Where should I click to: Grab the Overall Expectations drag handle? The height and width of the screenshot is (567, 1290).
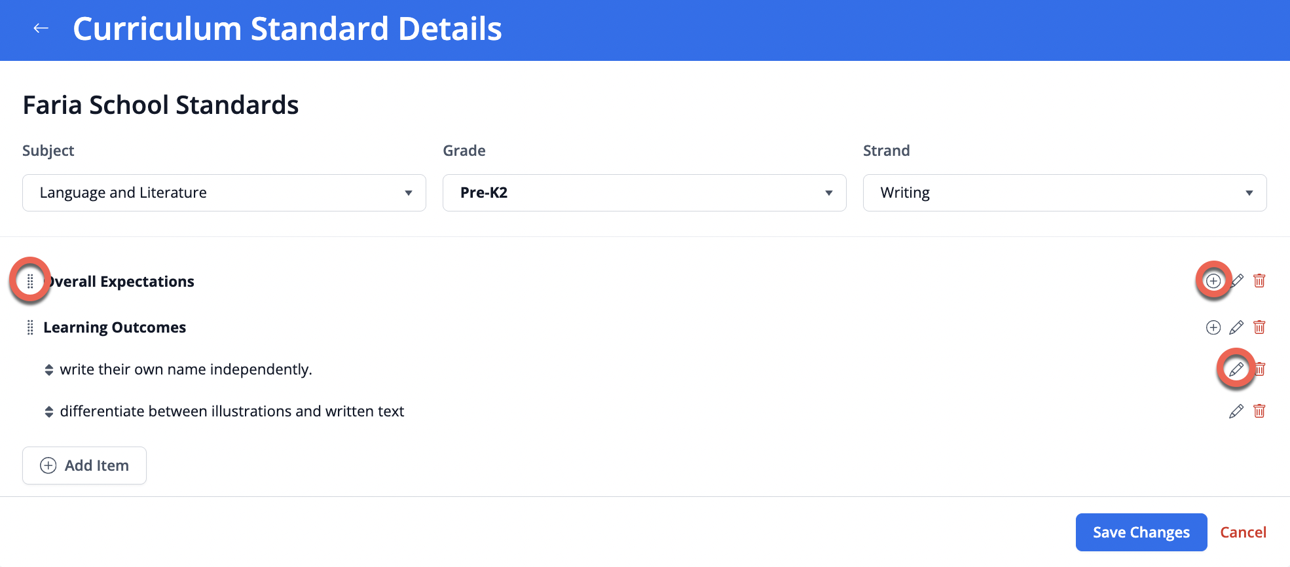tap(30, 281)
